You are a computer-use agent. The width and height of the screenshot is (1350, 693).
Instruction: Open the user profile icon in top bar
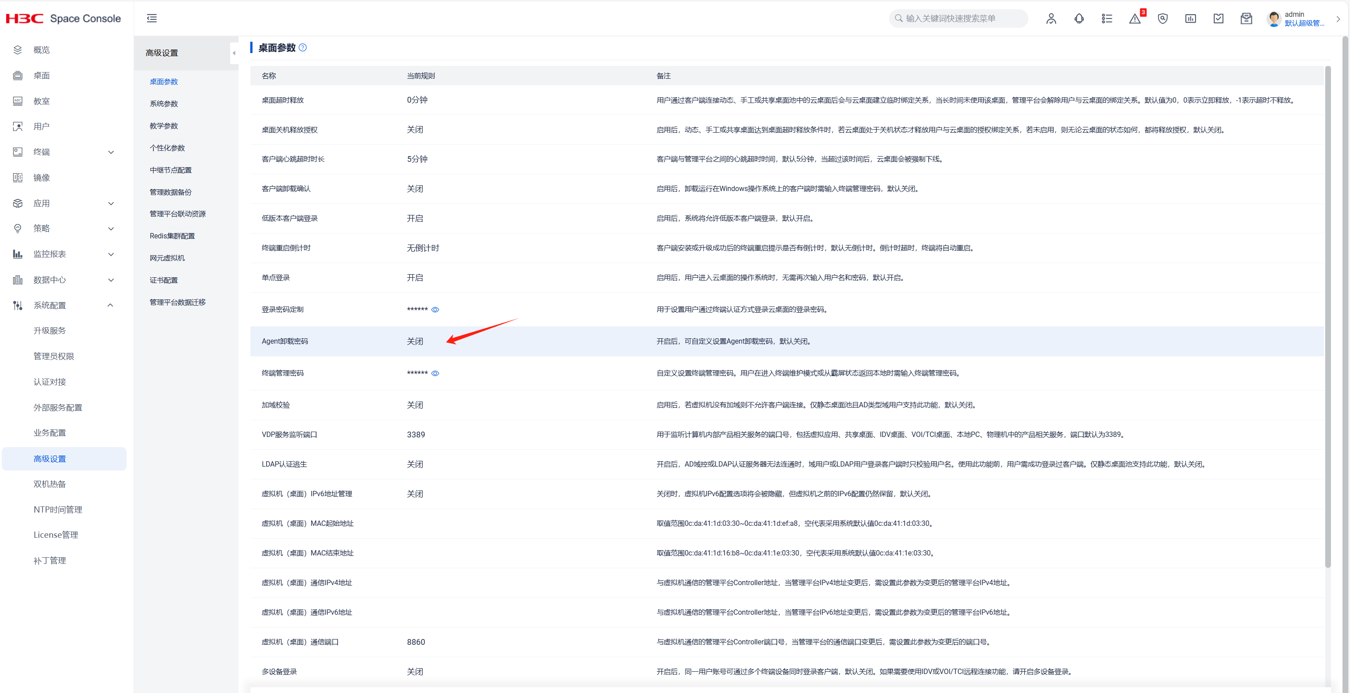(x=1051, y=19)
